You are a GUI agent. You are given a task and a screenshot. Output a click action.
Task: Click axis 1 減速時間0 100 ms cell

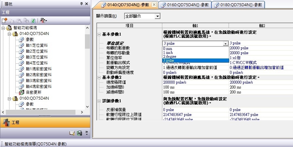coord(195,92)
